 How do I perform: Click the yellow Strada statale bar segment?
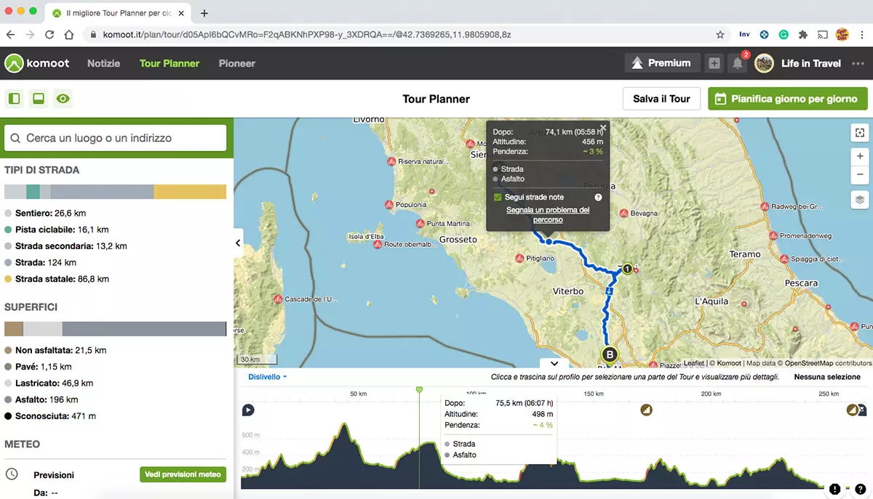(190, 192)
